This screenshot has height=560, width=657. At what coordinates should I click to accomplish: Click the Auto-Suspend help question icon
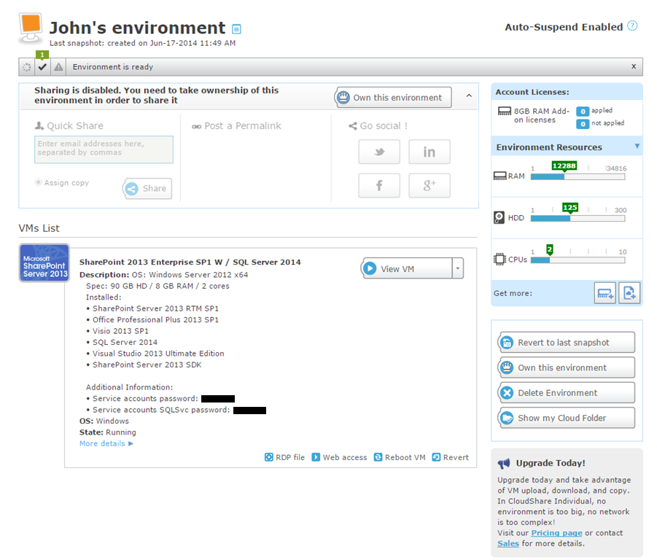pyautogui.click(x=632, y=26)
